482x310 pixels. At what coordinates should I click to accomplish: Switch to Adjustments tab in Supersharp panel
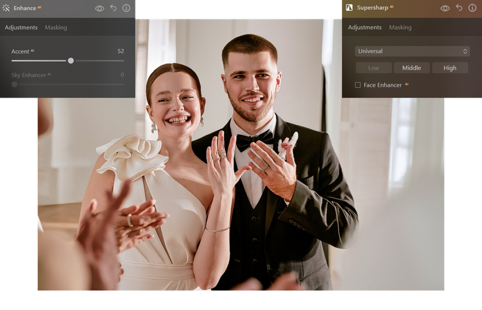[x=364, y=28]
